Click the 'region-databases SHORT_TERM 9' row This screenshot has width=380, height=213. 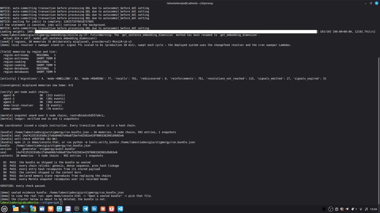point(29,72)
